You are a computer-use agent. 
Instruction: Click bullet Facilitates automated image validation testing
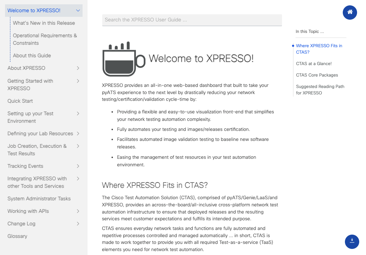pos(193,143)
